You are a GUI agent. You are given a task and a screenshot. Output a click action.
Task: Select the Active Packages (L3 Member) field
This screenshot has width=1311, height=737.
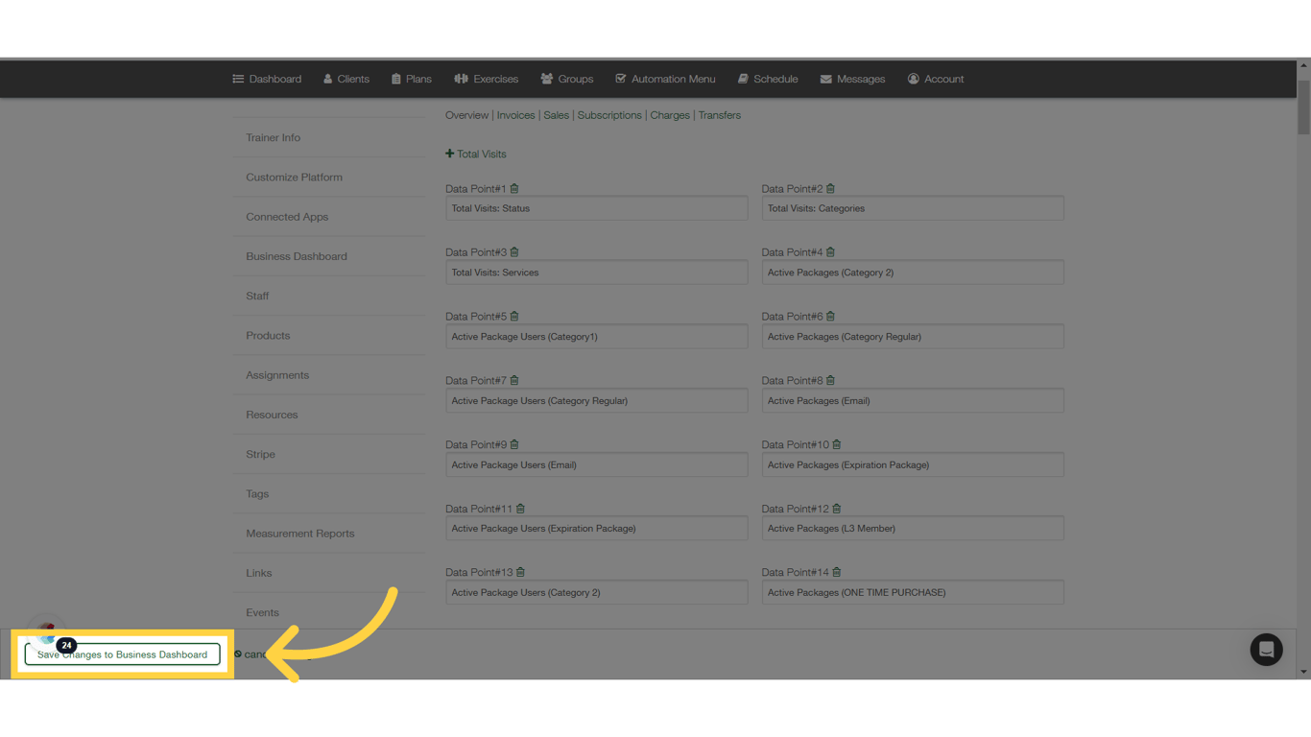[x=913, y=529]
